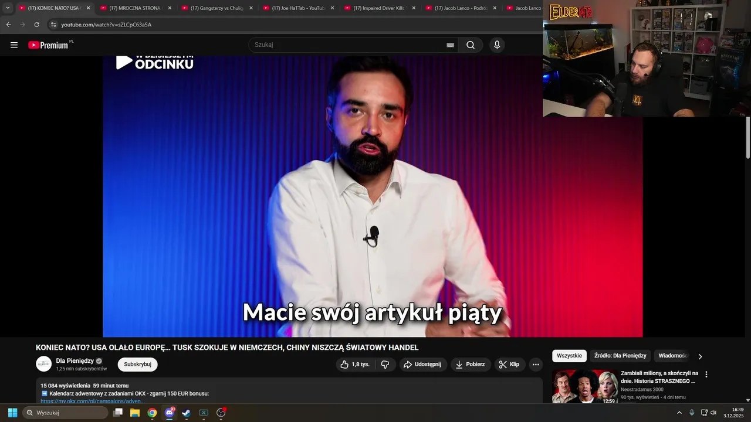
Task: Open recommended video thumbnail 12:59
Action: 584,386
